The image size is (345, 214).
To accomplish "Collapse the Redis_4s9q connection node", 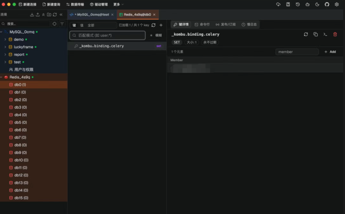I will coord(1,77).
